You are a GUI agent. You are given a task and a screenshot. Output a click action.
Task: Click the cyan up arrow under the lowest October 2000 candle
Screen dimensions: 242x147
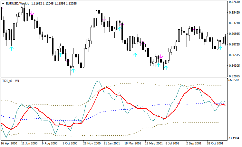pos(73,70)
